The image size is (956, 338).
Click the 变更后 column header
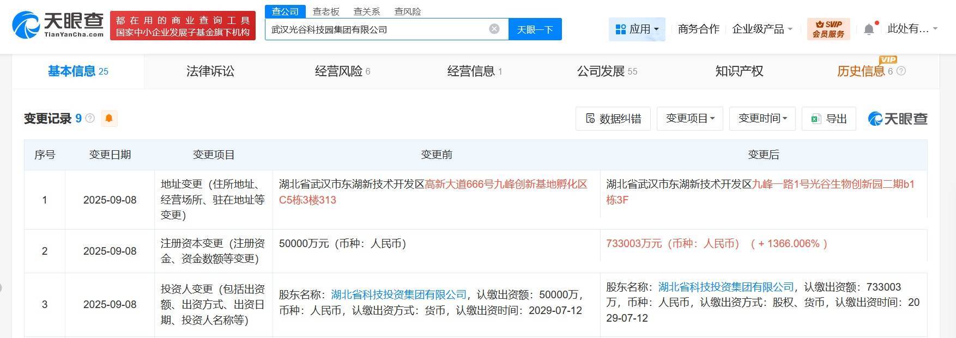click(764, 155)
